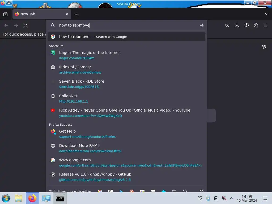Open the Get Help Firefox suggestion

click(126, 134)
